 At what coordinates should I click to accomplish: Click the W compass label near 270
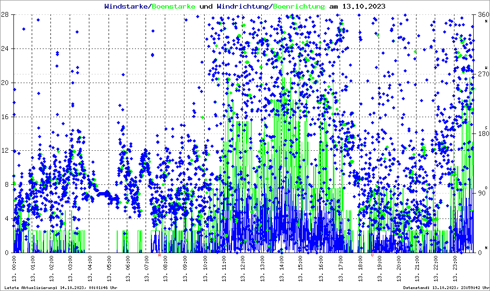coord(486,68)
